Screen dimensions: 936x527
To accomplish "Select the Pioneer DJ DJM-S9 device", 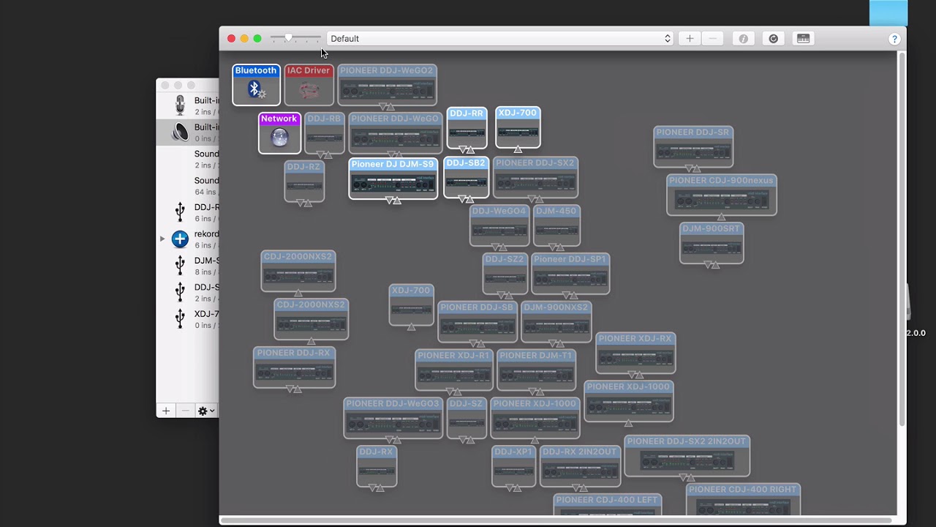I will click(393, 179).
